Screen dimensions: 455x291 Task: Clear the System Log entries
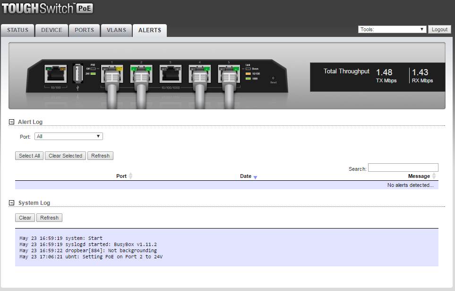click(25, 218)
